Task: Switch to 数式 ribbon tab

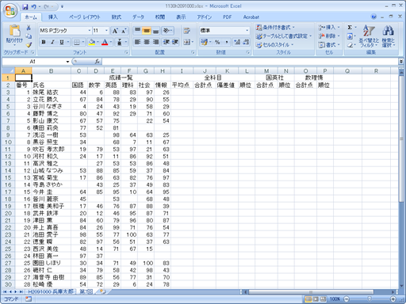Action: point(117,17)
